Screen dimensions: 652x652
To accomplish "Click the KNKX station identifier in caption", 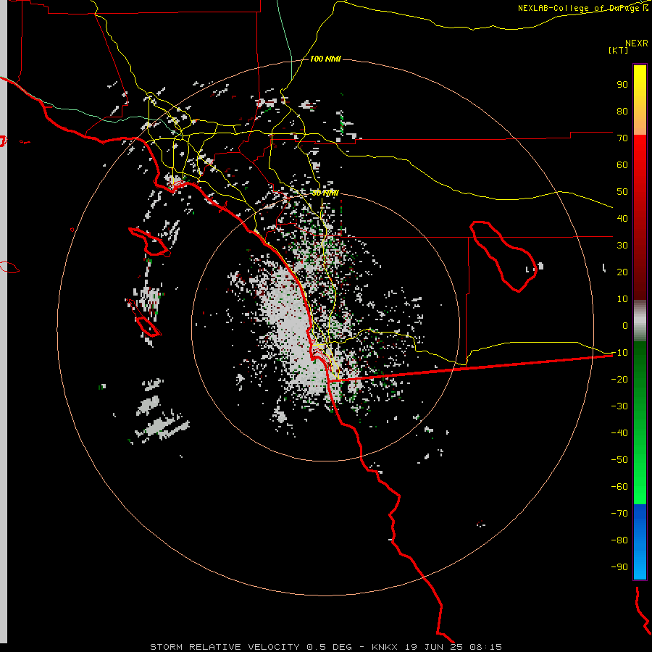I will pos(385,647).
